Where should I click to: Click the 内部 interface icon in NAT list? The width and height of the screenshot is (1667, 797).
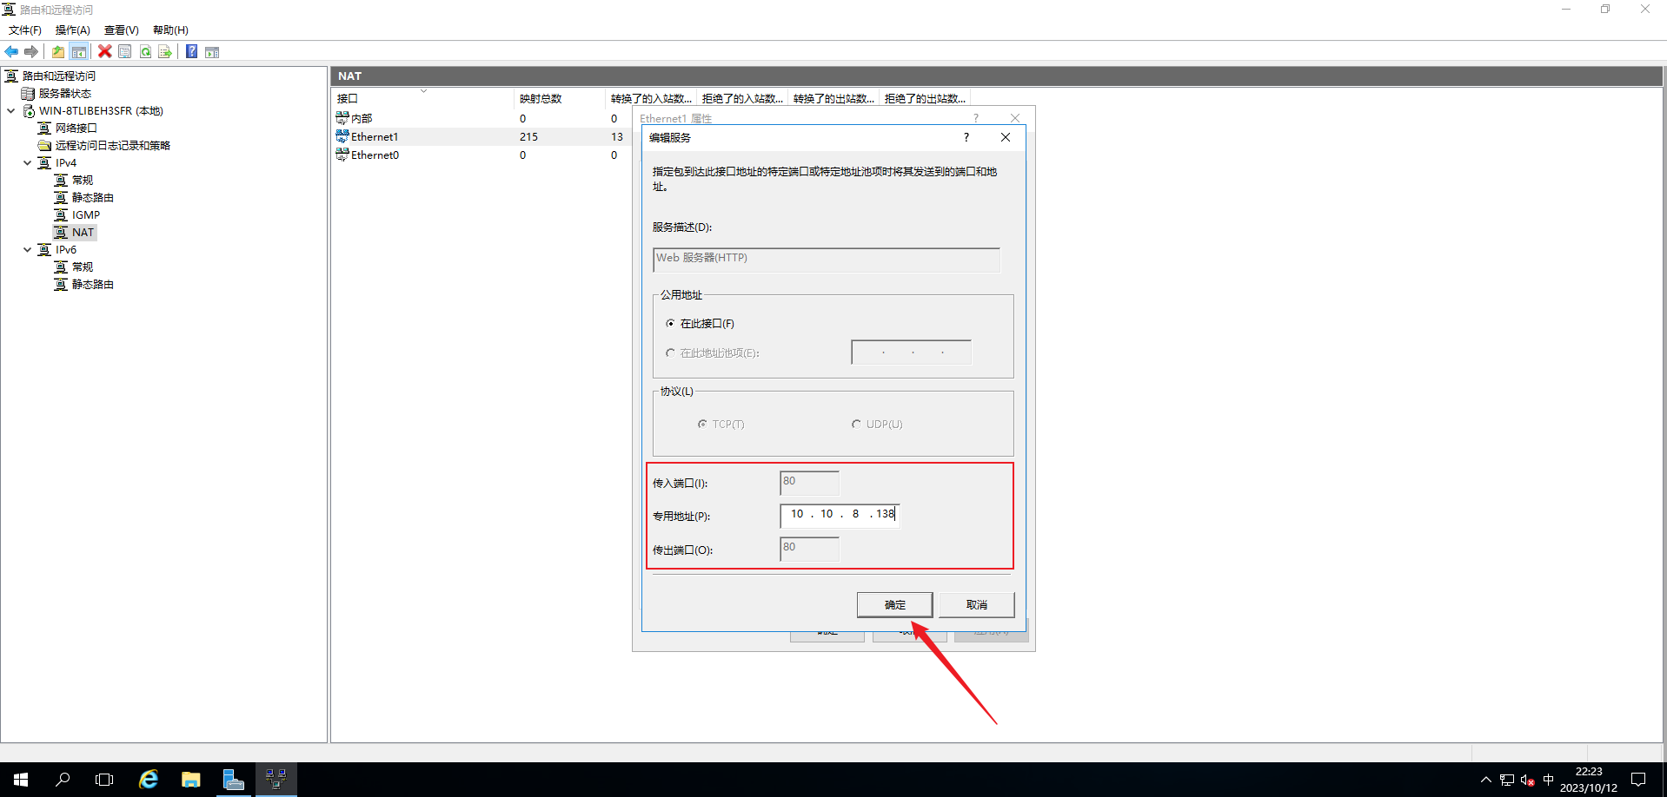pos(342,118)
